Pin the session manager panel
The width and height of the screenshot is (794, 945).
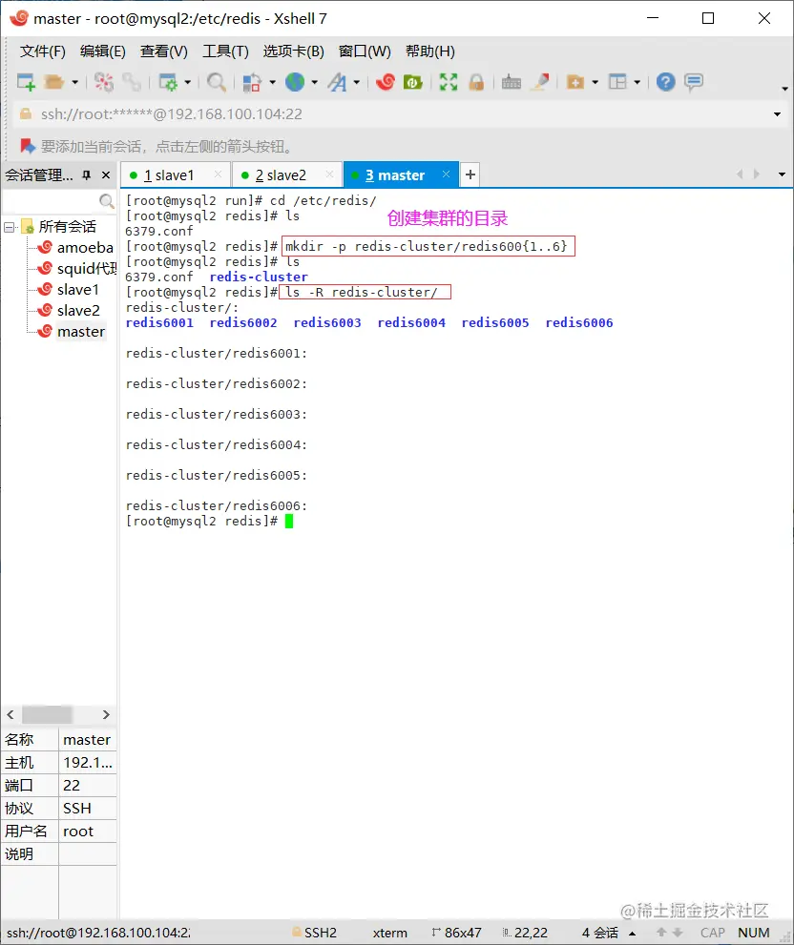click(x=86, y=175)
